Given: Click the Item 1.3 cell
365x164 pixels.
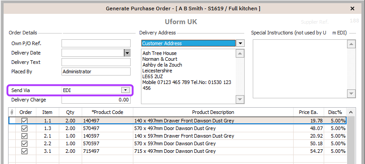Looking at the screenshot, I should point(48,128).
